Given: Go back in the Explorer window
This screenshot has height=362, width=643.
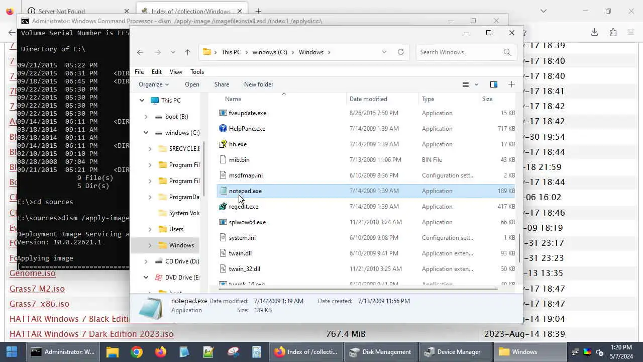Looking at the screenshot, I should click(140, 52).
